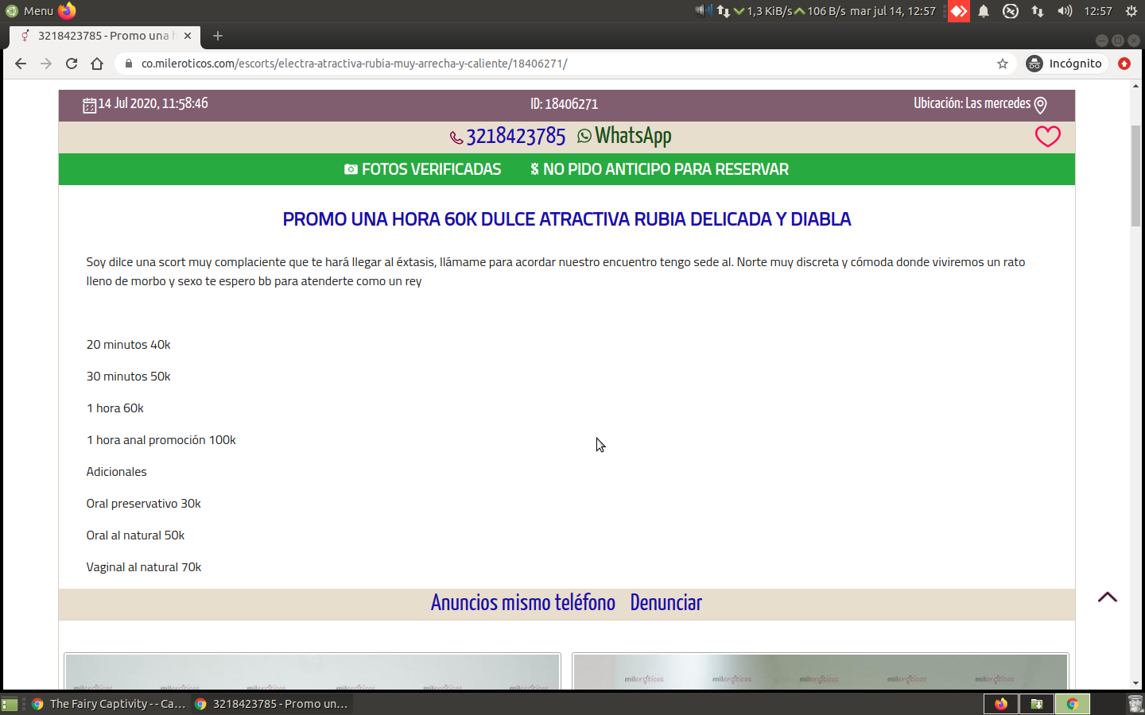Open the system Menu in the top panel
The height and width of the screenshot is (715, 1145).
pyautogui.click(x=29, y=11)
